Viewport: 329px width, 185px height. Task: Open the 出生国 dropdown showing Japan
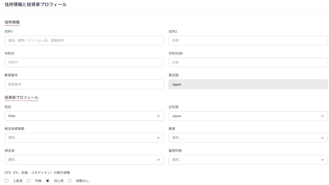248,116
